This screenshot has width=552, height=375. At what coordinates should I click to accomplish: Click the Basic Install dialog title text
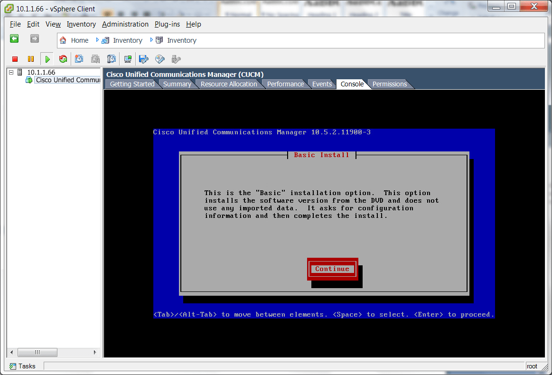321,155
